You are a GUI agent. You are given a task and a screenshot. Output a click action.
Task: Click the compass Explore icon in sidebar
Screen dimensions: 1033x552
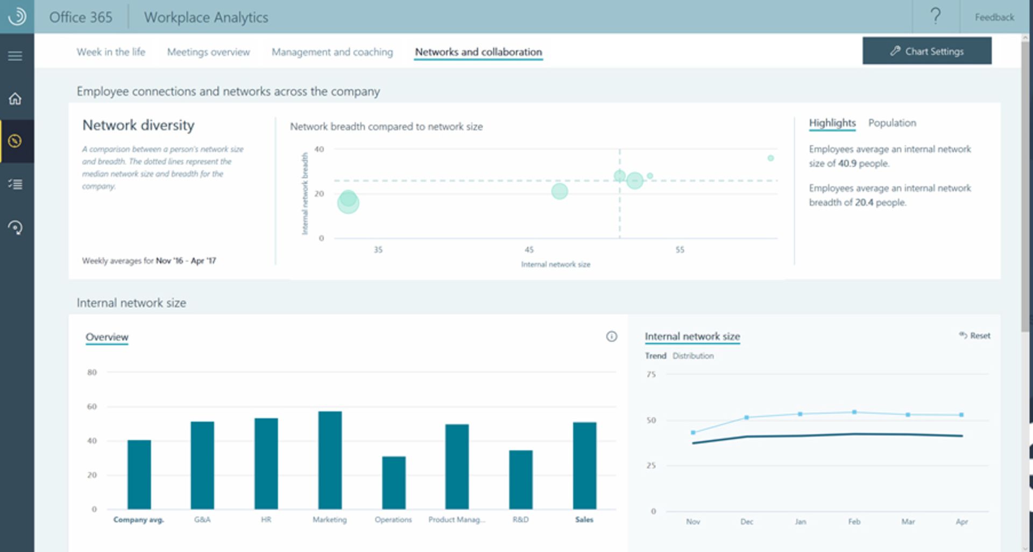16,141
